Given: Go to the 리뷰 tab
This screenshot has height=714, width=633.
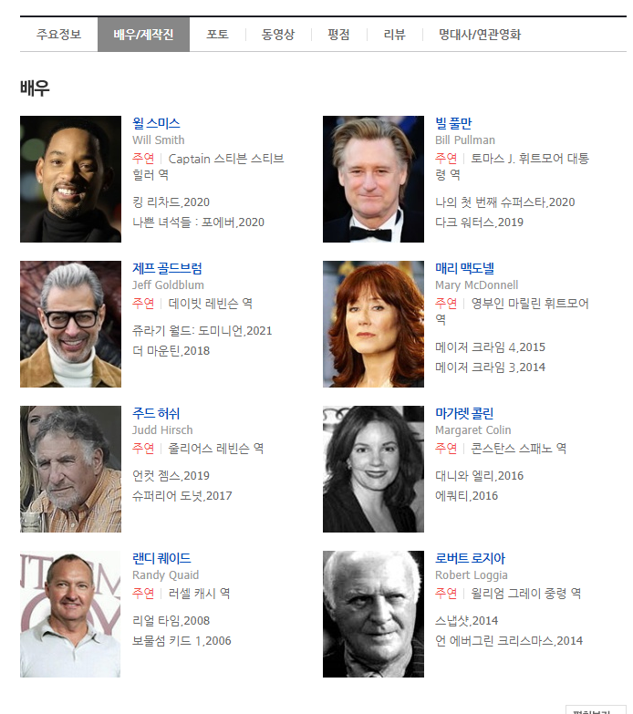Looking at the screenshot, I should pyautogui.click(x=394, y=34).
